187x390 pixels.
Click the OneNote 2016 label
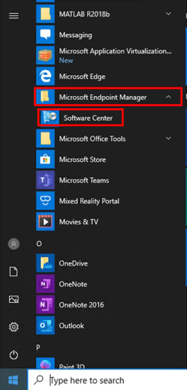[81, 305]
